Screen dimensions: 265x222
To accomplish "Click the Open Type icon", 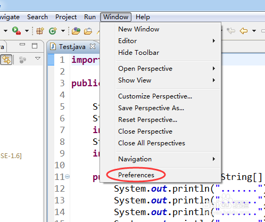I will 76,31.
